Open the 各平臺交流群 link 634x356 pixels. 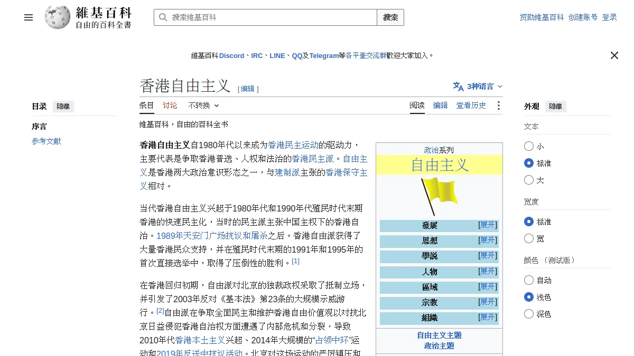[x=366, y=55]
